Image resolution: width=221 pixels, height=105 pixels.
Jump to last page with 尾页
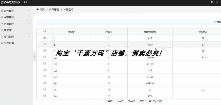pos(142,101)
